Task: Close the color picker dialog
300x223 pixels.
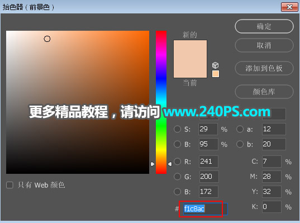Action: (289, 7)
